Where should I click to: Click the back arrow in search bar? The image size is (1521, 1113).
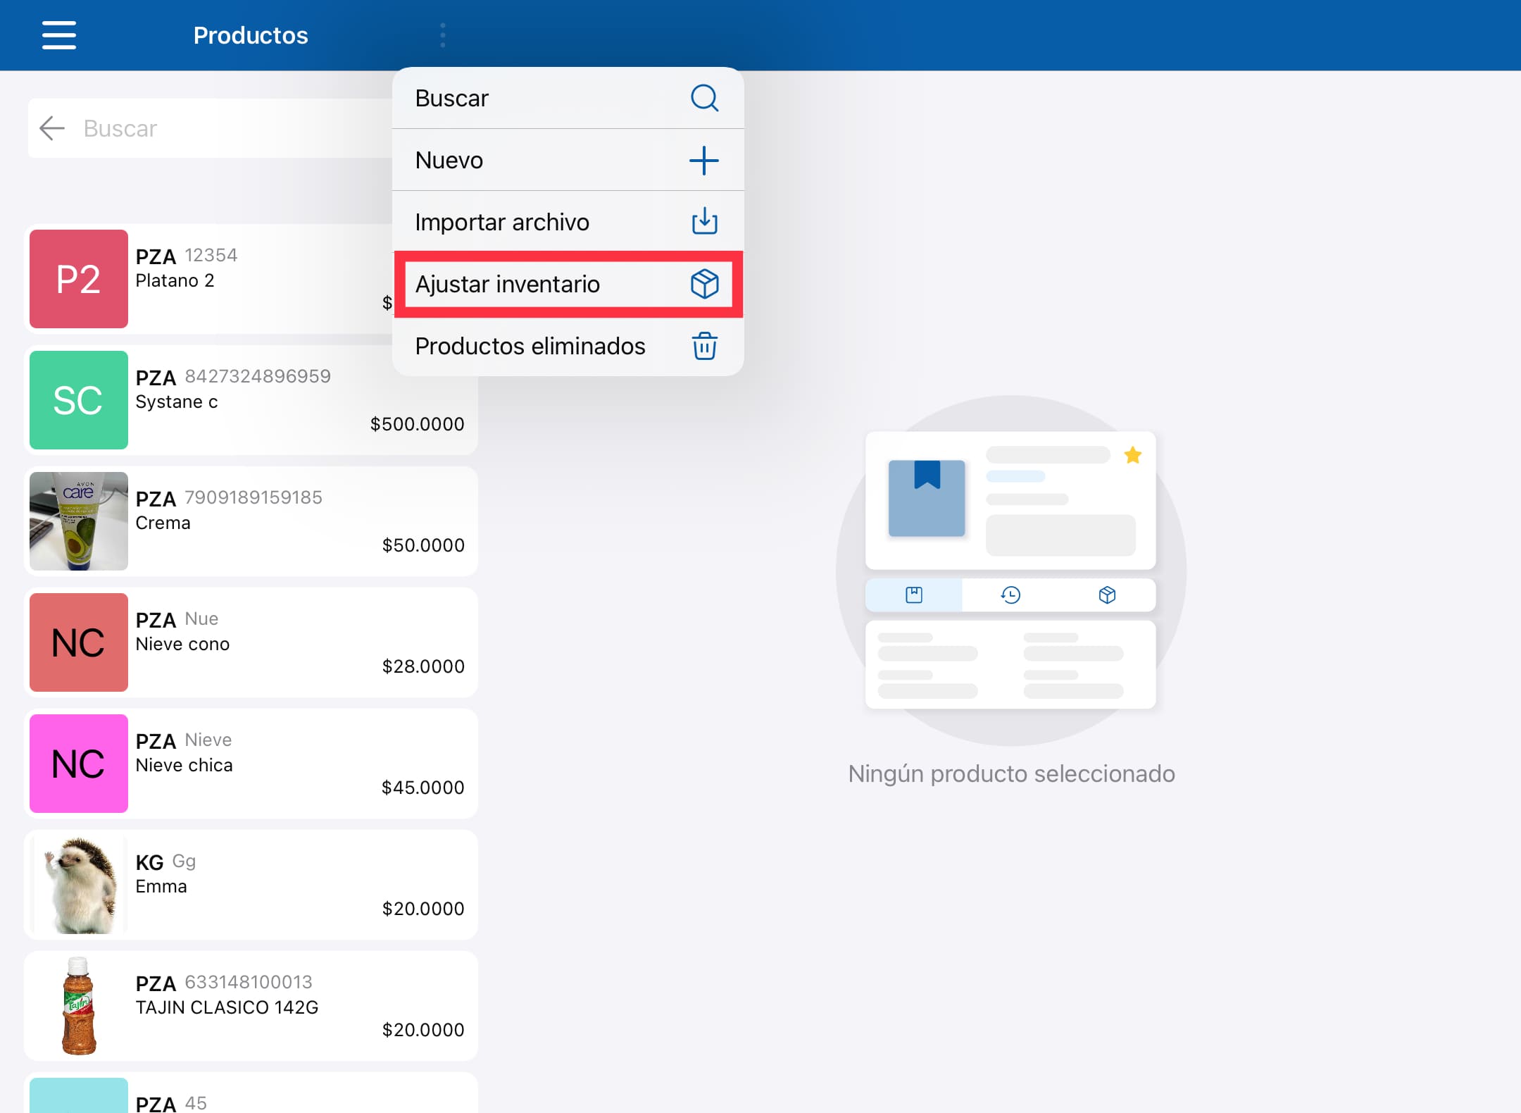pyautogui.click(x=52, y=128)
